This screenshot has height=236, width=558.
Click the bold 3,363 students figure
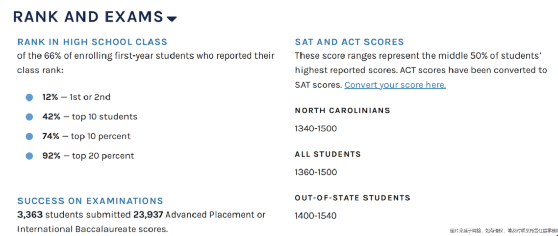30,214
